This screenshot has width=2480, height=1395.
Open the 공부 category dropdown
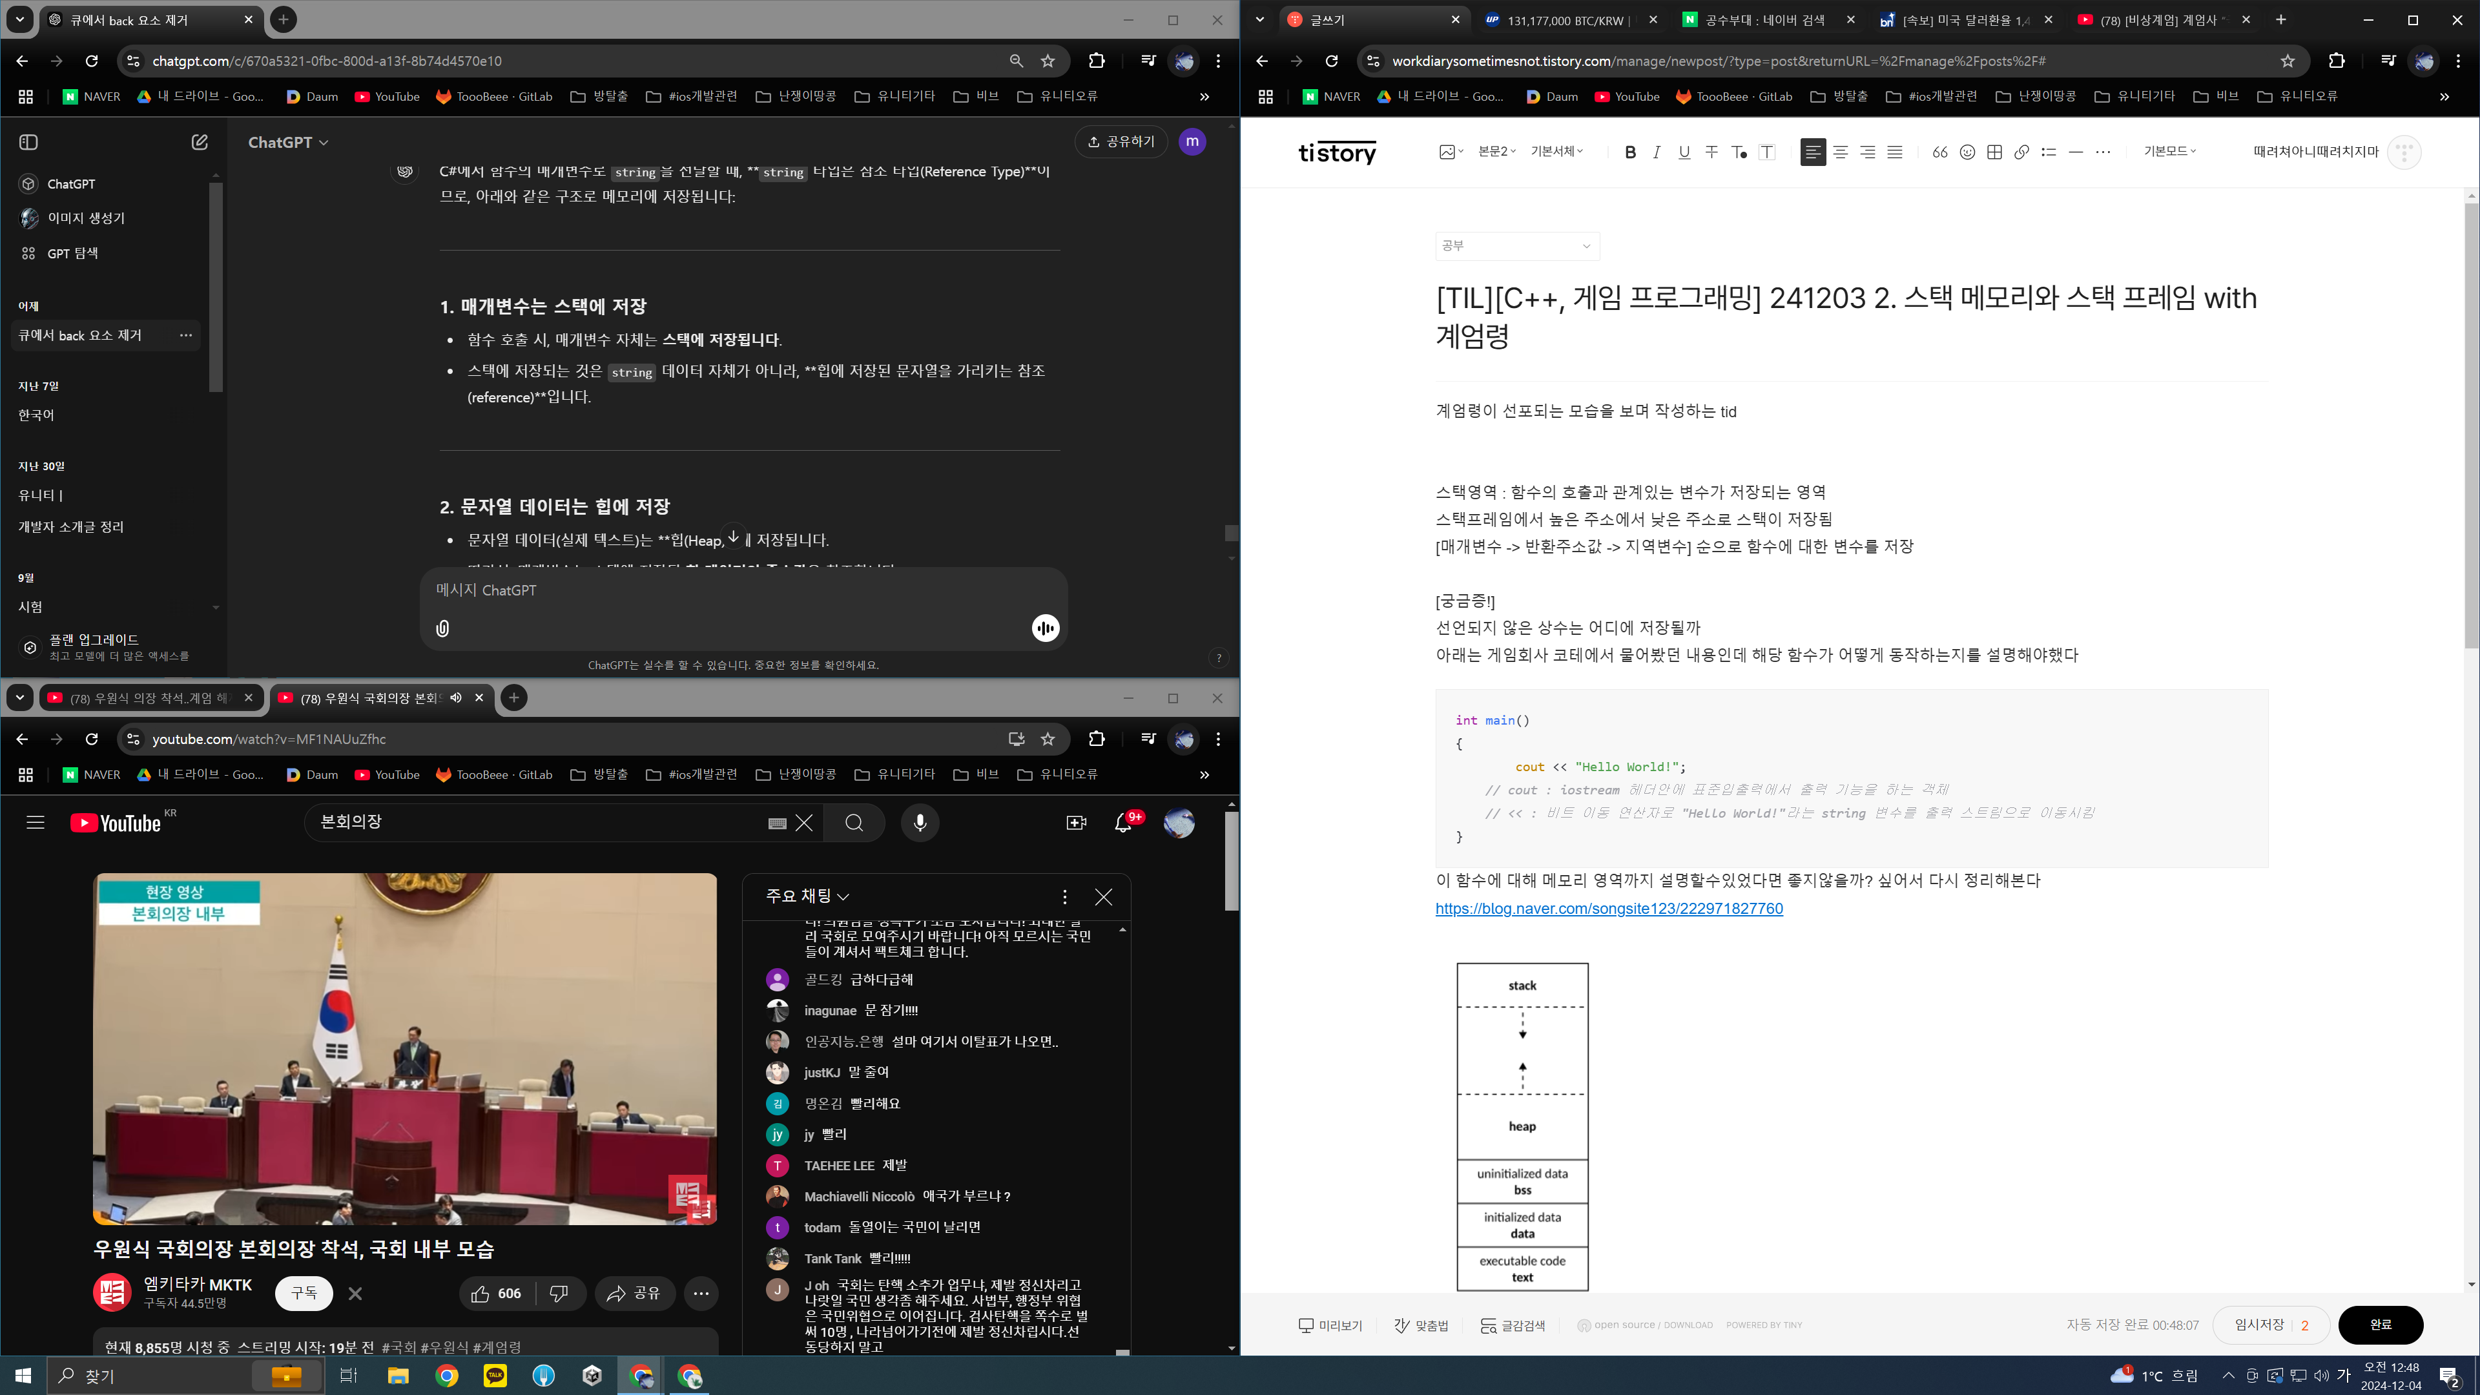1516,247
